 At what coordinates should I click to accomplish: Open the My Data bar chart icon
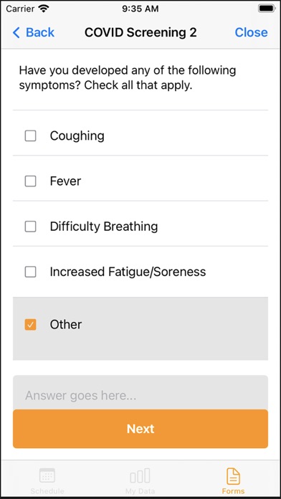click(140, 475)
